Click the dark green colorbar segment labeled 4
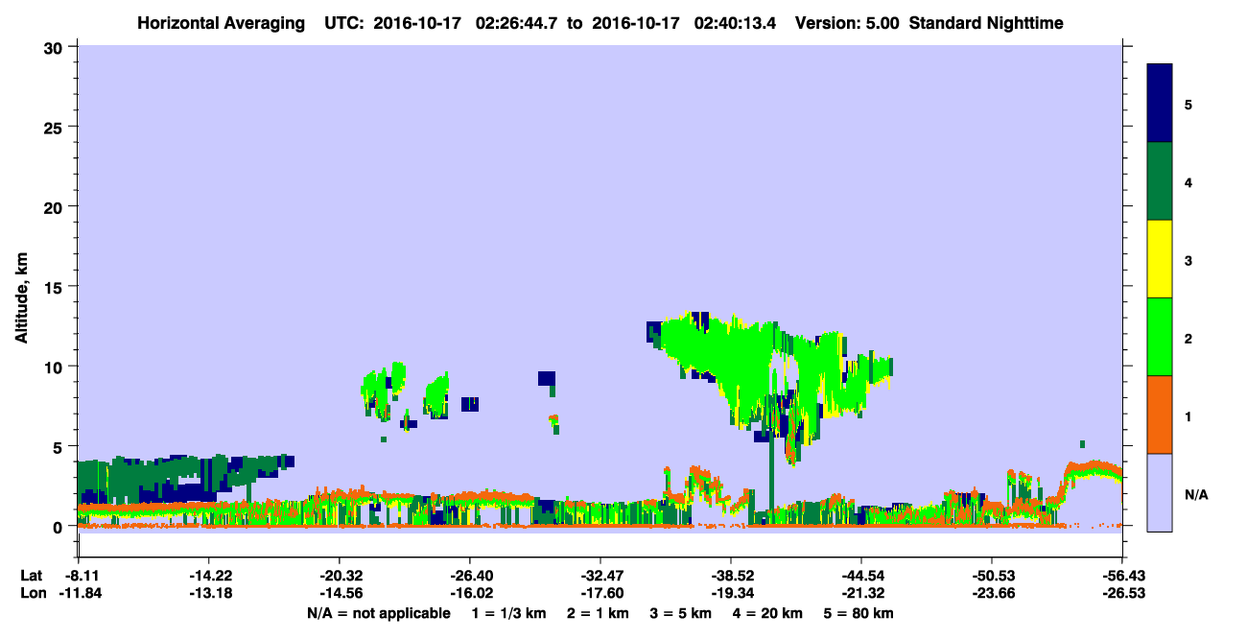The width and height of the screenshot is (1247, 640). [1160, 181]
